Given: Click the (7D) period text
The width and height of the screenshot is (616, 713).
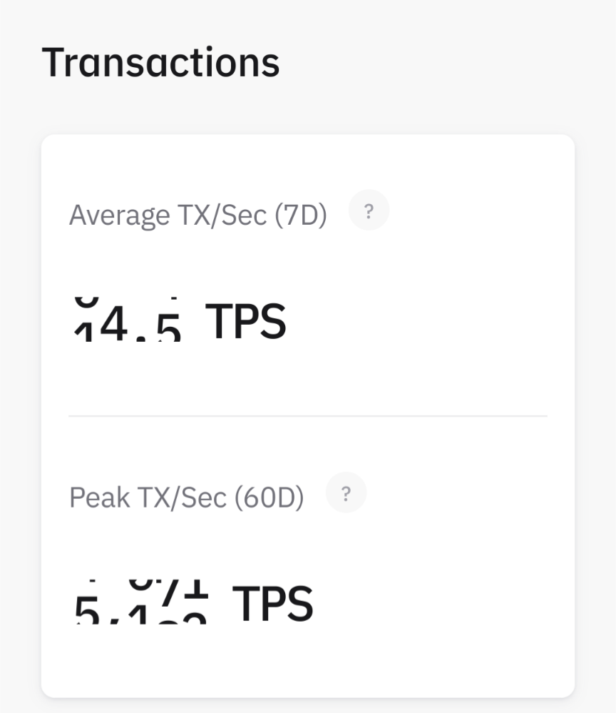Looking at the screenshot, I should [x=299, y=215].
